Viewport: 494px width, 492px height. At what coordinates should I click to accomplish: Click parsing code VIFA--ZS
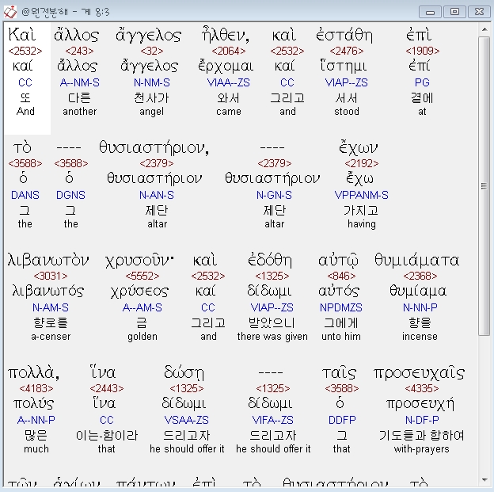click(x=273, y=420)
